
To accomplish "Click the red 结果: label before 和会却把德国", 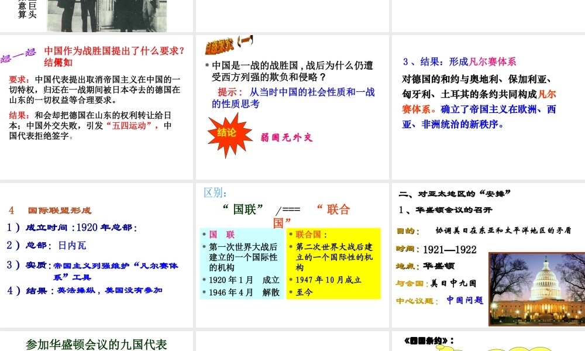I will (x=19, y=115).
